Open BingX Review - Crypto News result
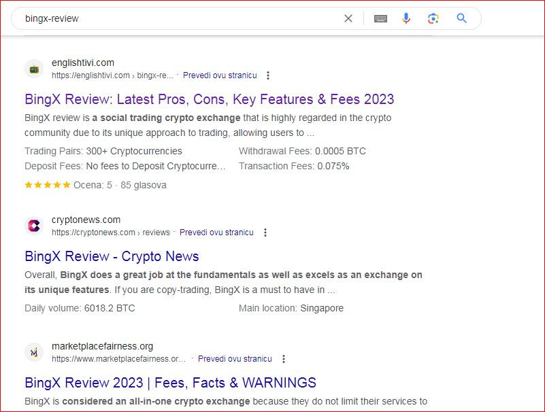Image resolution: width=545 pixels, height=412 pixels. (112, 256)
